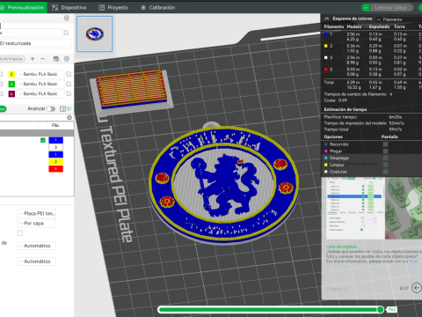Click the Fila. column header
This screenshot has height=317, width=422.
click(x=55, y=125)
